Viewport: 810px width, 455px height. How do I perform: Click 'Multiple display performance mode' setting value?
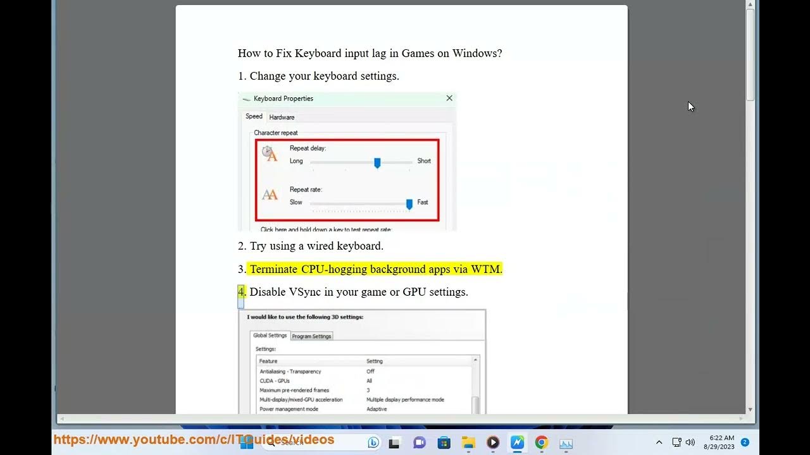tap(405, 400)
